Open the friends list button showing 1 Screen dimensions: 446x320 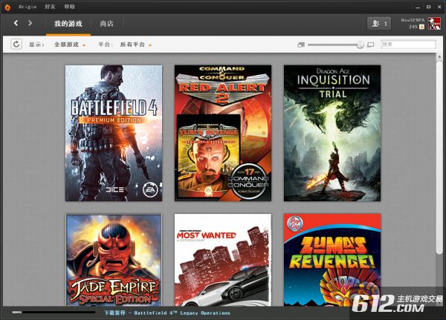[379, 23]
